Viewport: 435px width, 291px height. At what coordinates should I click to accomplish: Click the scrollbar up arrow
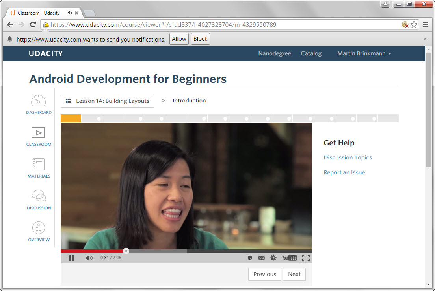[x=428, y=49]
